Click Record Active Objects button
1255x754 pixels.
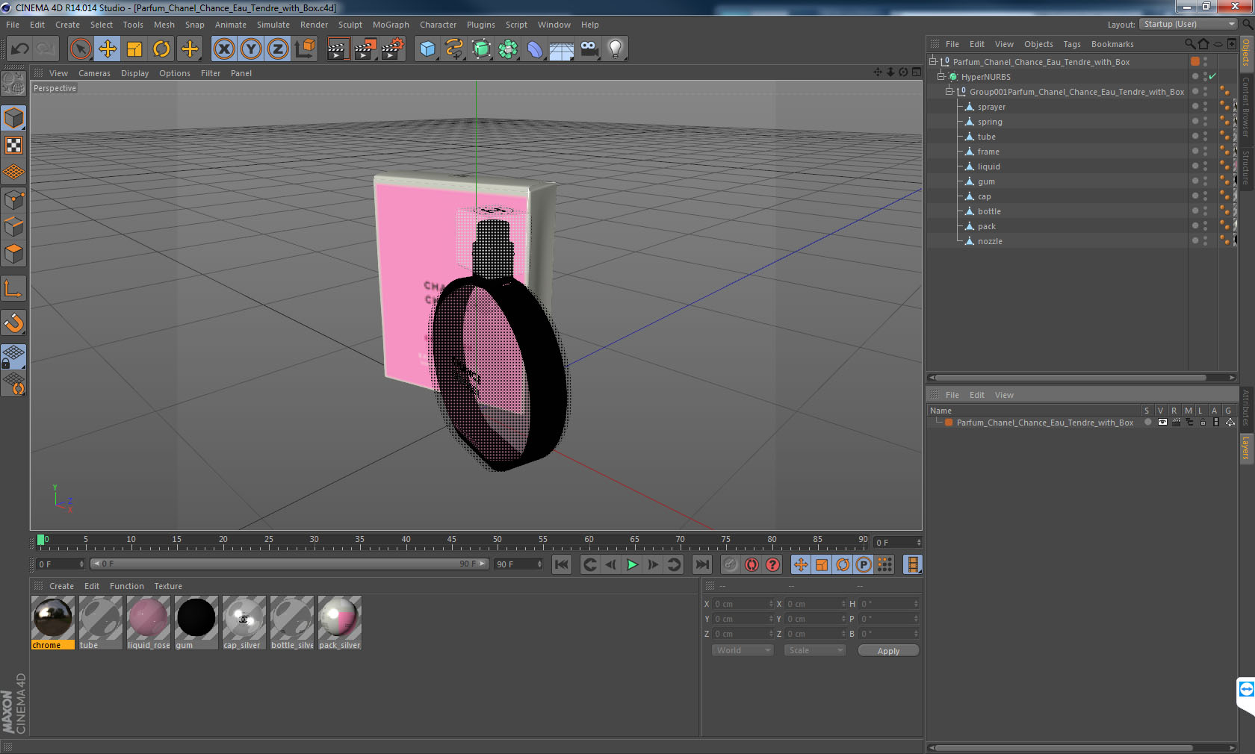(x=731, y=564)
